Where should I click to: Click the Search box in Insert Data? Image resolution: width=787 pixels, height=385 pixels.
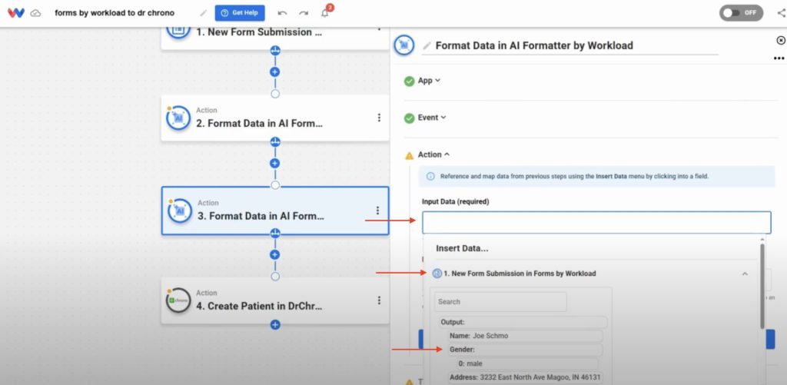(500, 302)
